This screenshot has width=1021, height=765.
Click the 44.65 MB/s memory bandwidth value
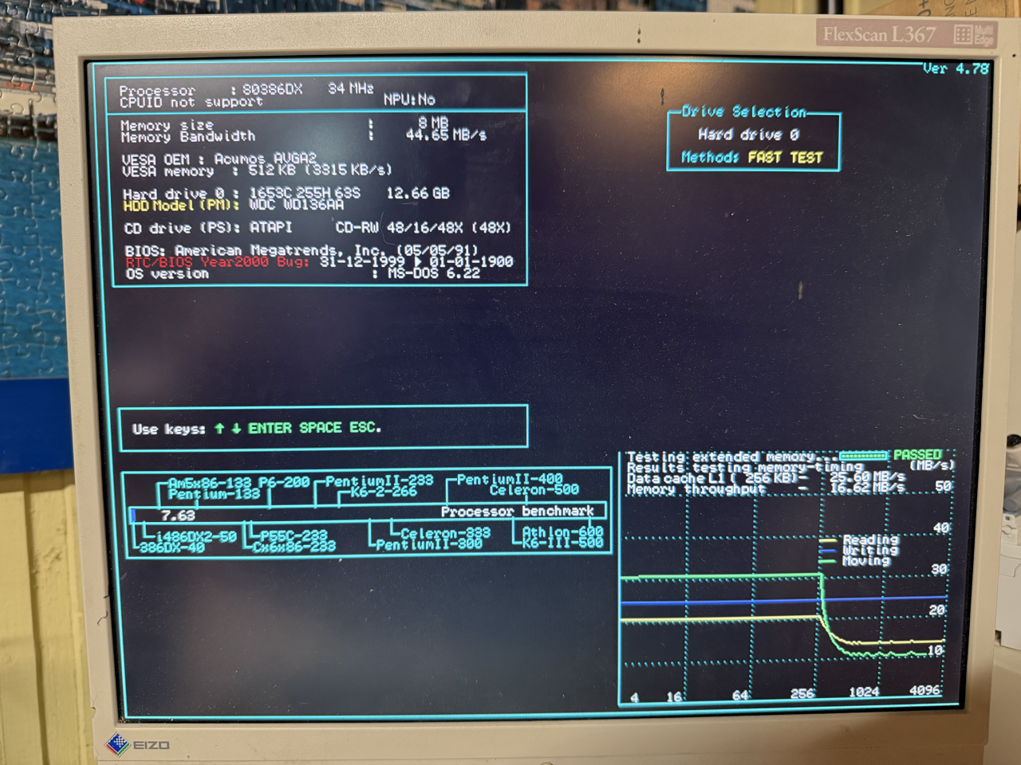pyautogui.click(x=446, y=135)
